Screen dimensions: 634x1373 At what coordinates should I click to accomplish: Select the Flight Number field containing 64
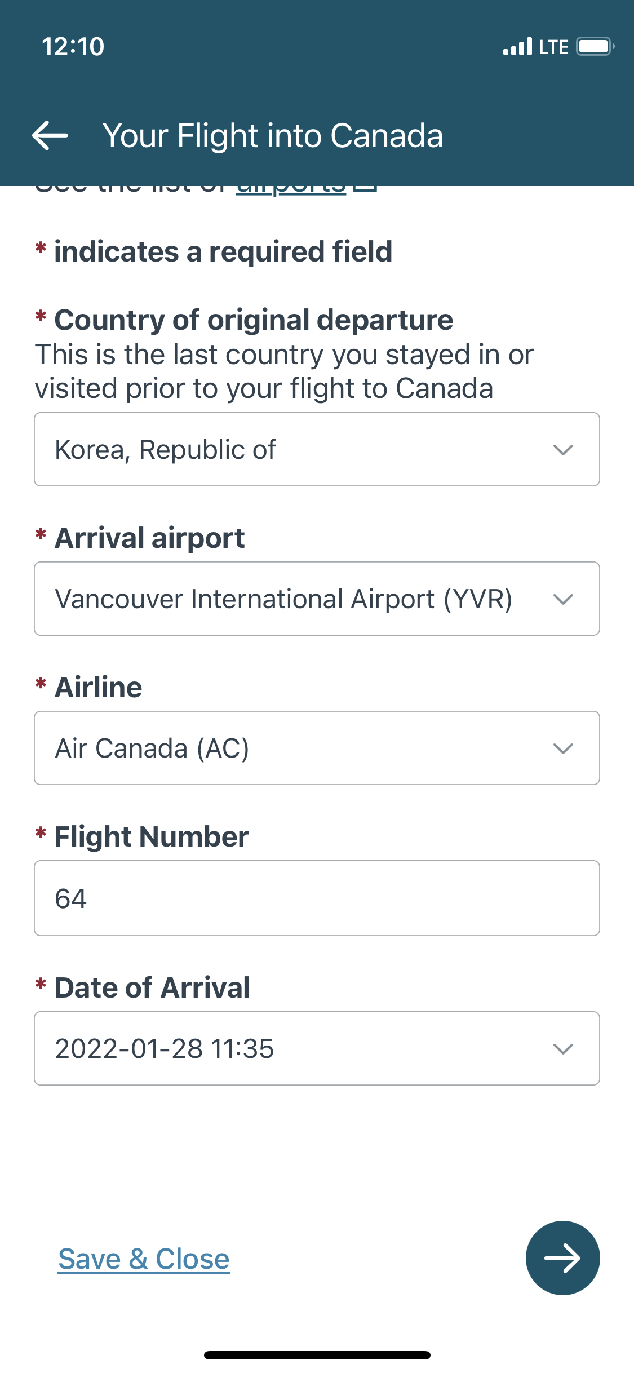(317, 898)
